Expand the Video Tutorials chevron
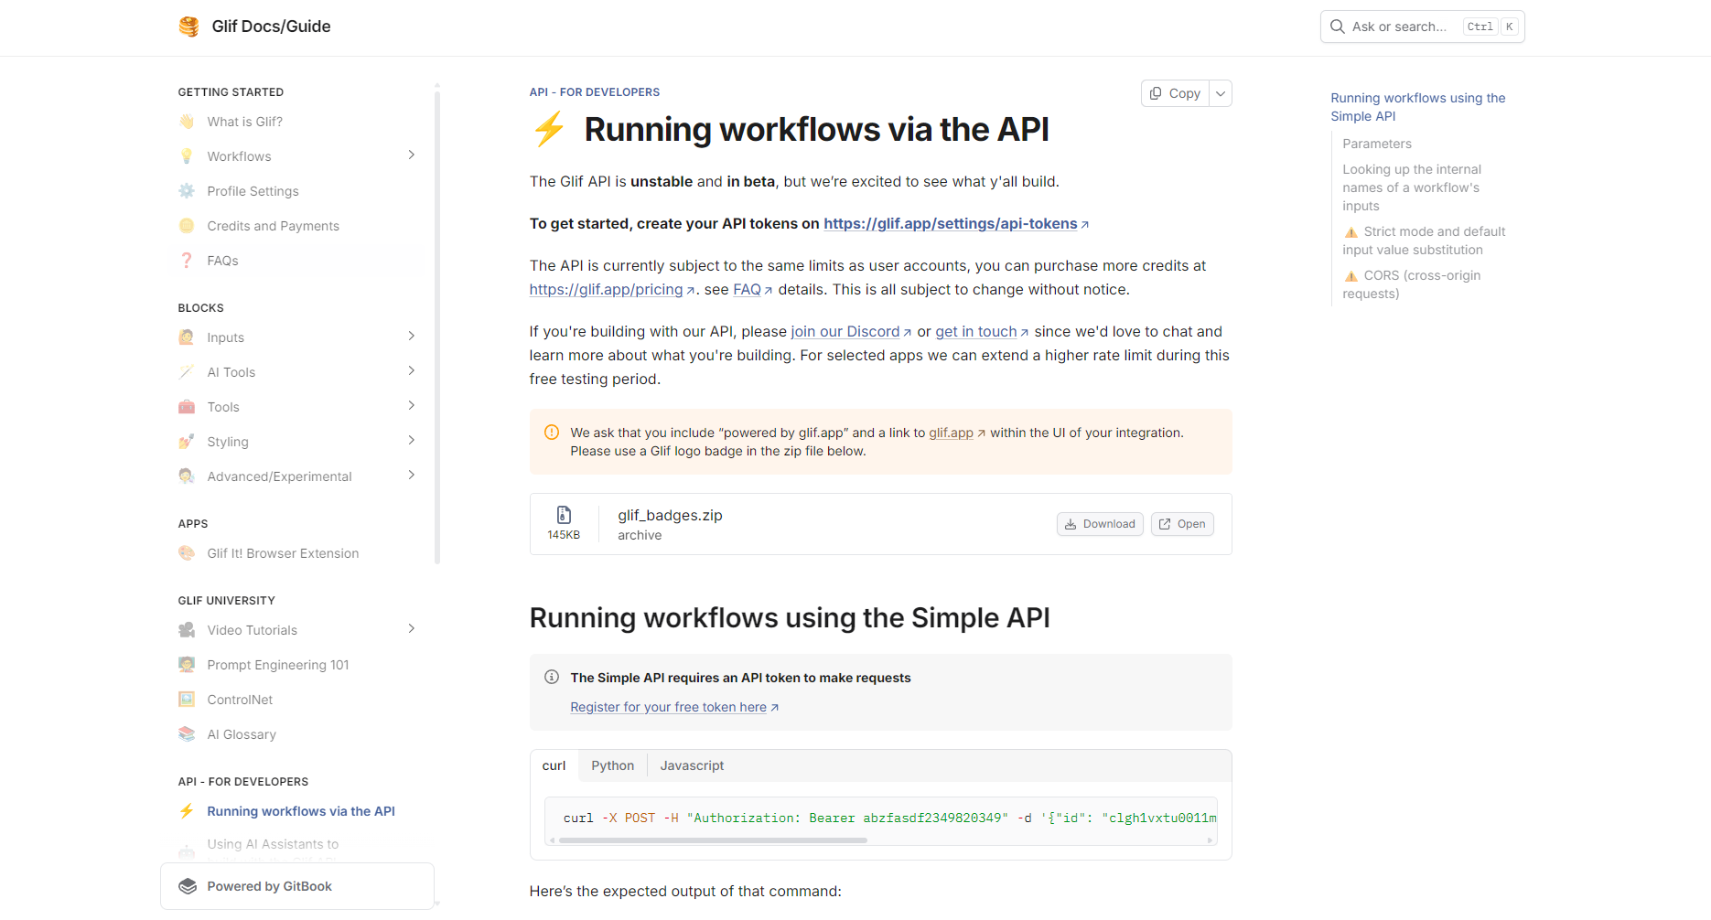 pos(411,629)
